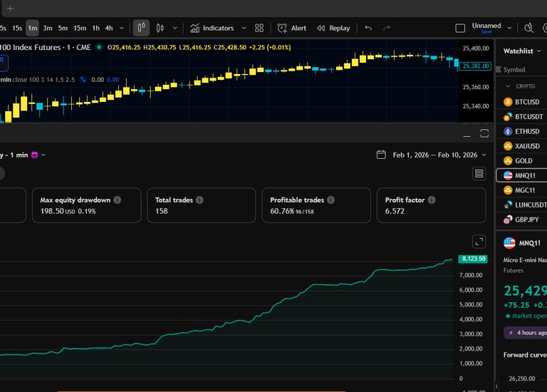Click the candlestick chart style icon
Image resolution: width=547 pixels, height=392 pixels.
141,28
